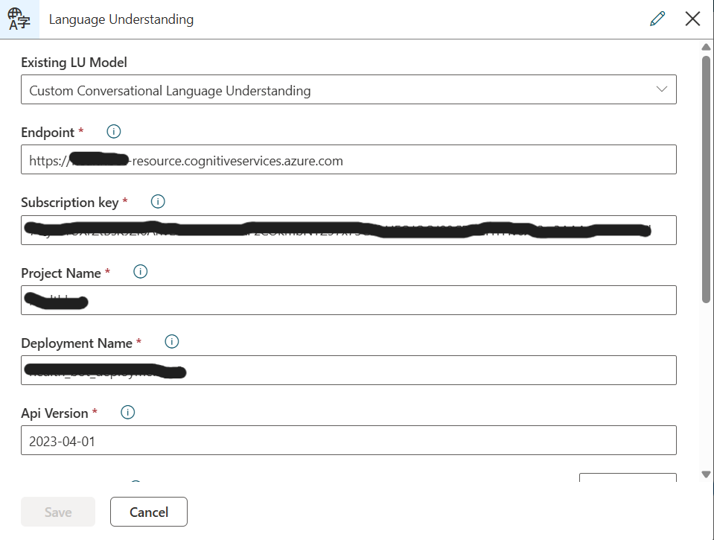This screenshot has width=714, height=540.
Task: Click inside the Endpoint URL field
Action: click(x=348, y=159)
